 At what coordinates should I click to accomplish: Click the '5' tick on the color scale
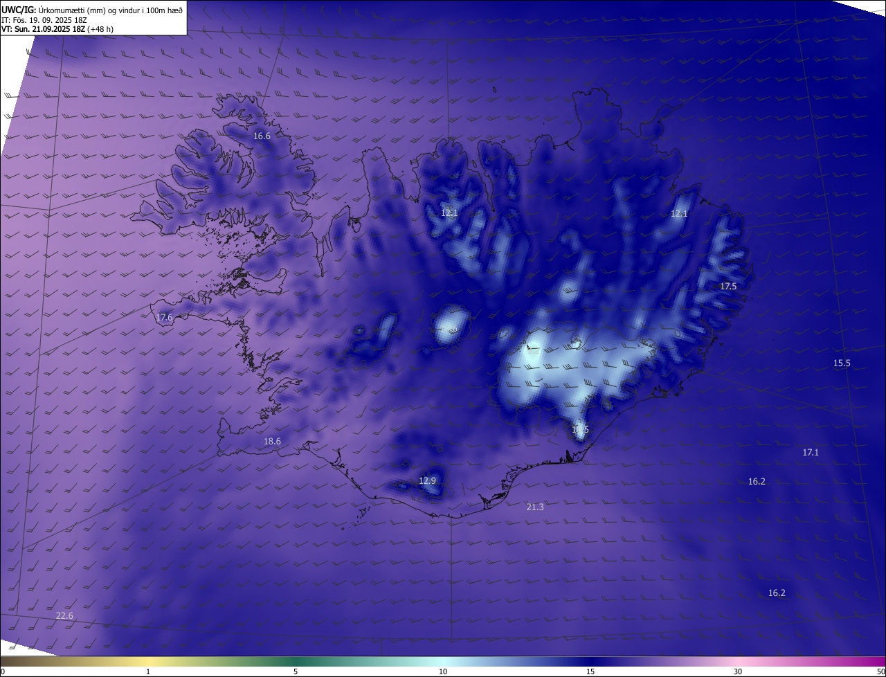(296, 671)
